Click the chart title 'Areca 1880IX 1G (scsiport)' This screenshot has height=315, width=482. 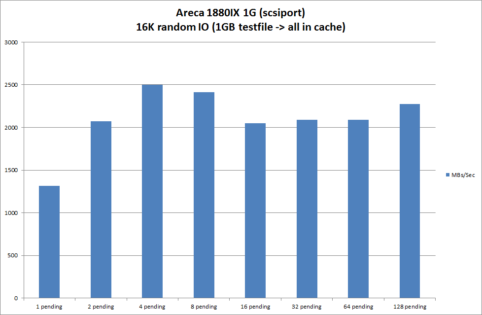[241, 13]
